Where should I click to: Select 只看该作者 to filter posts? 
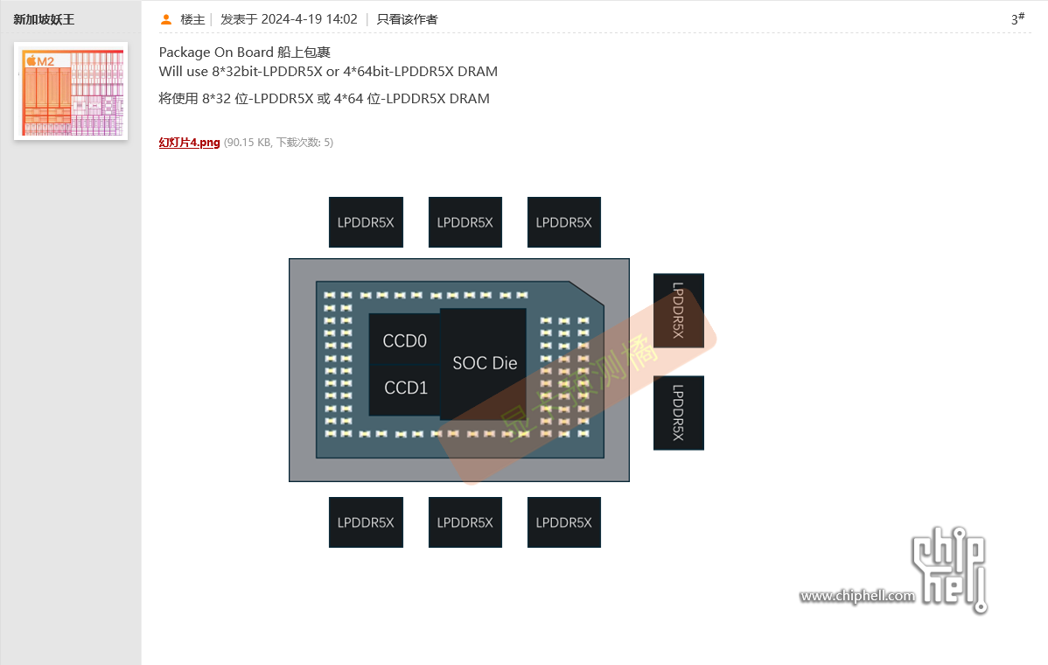coord(407,19)
